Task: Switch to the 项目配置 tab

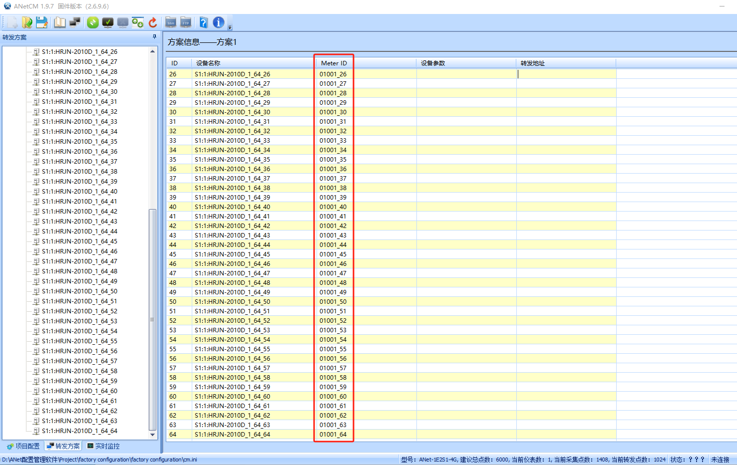Action: click(23, 446)
